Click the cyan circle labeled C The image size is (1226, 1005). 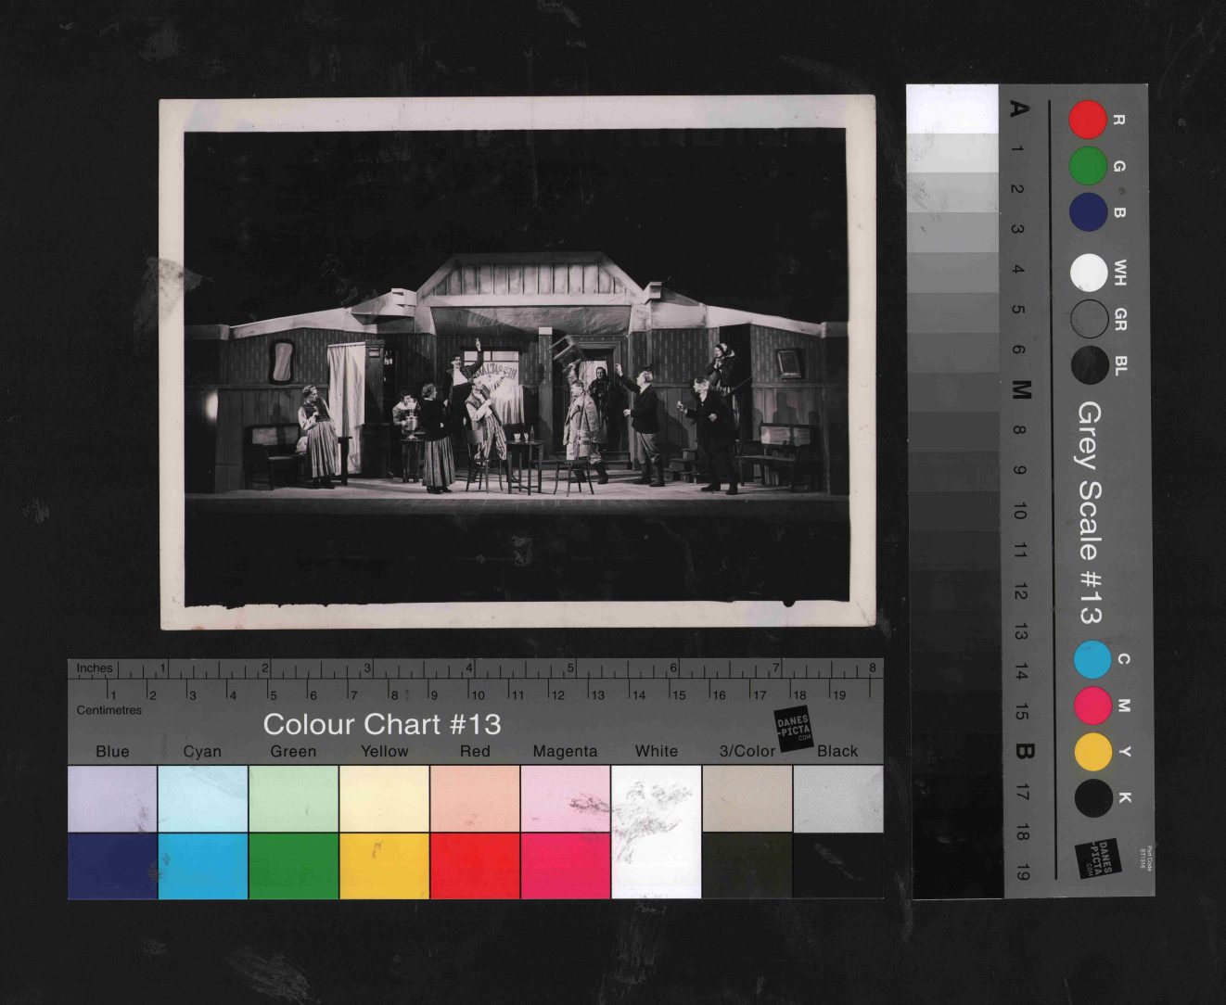[1092, 659]
